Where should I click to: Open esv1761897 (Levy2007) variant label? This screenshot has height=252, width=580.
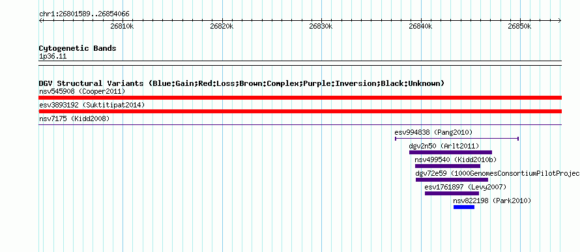tap(465, 187)
